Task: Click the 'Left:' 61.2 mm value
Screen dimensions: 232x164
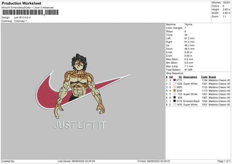Action: [189, 38]
